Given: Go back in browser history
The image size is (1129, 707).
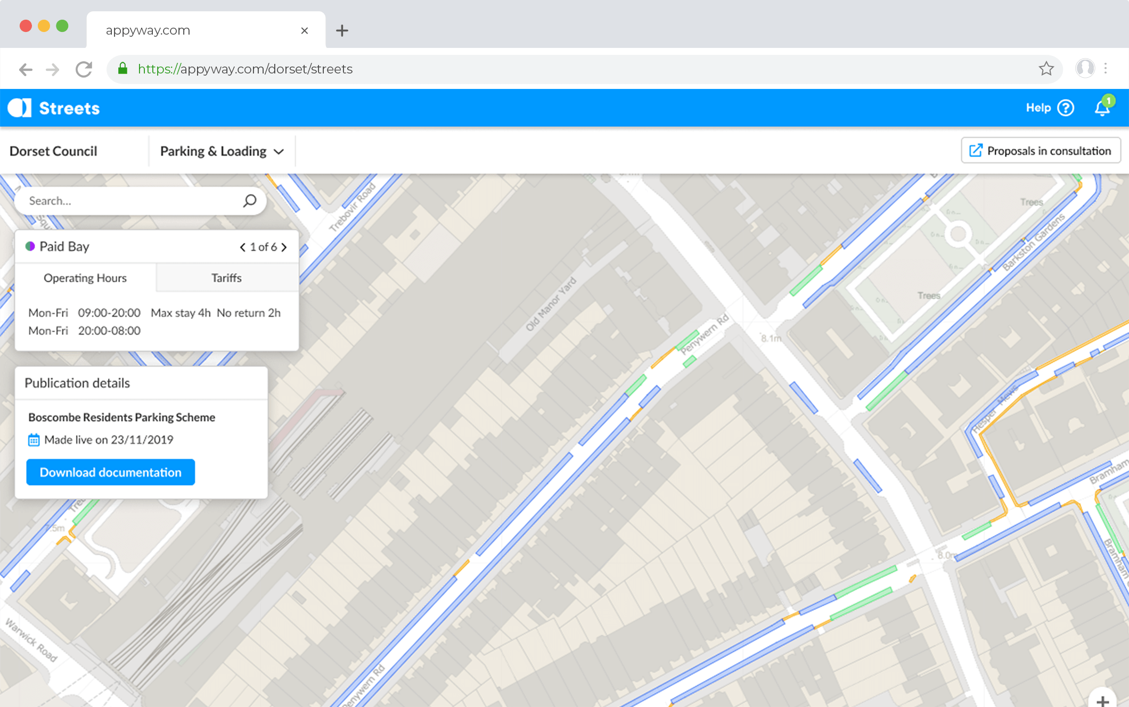Looking at the screenshot, I should click(26, 69).
